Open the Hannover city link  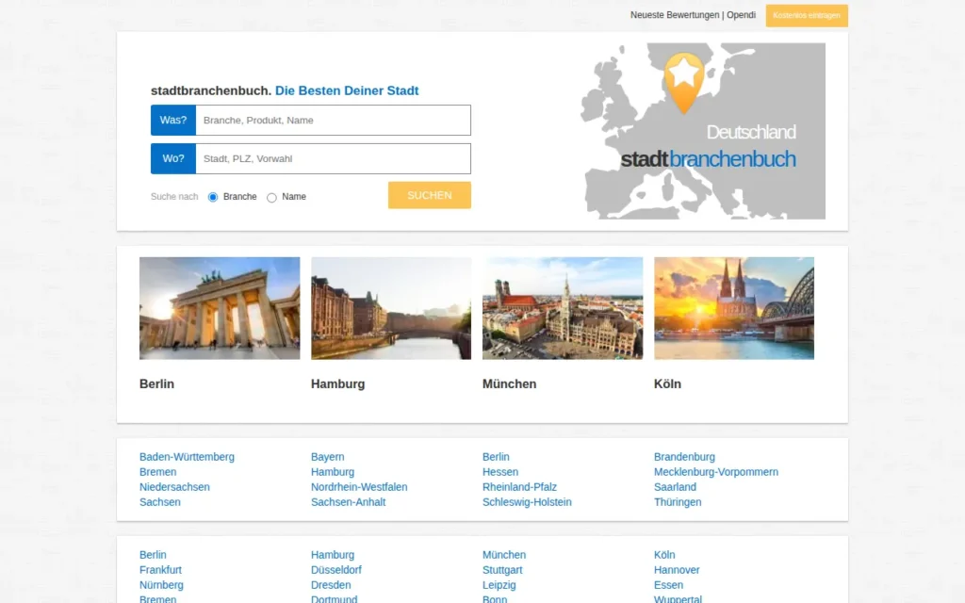pos(677,570)
